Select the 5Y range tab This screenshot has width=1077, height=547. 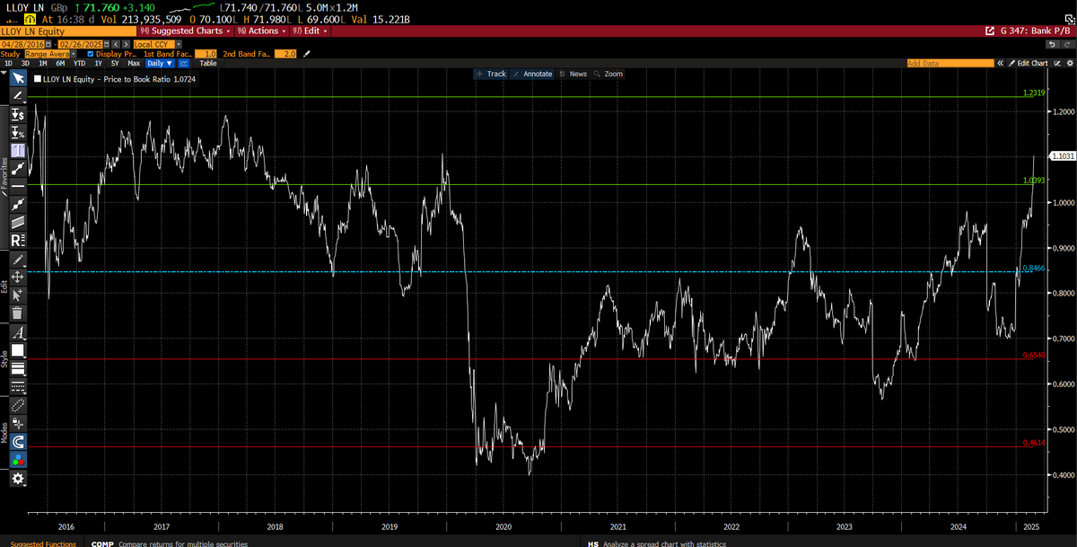pos(115,63)
